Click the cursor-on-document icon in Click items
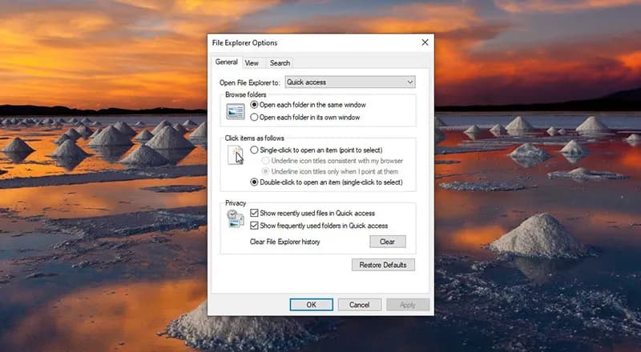Screen dimensions: 641x352 236,154
